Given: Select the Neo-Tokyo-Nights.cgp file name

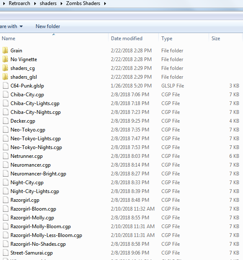Looking at the screenshot, I should tap(36, 147).
